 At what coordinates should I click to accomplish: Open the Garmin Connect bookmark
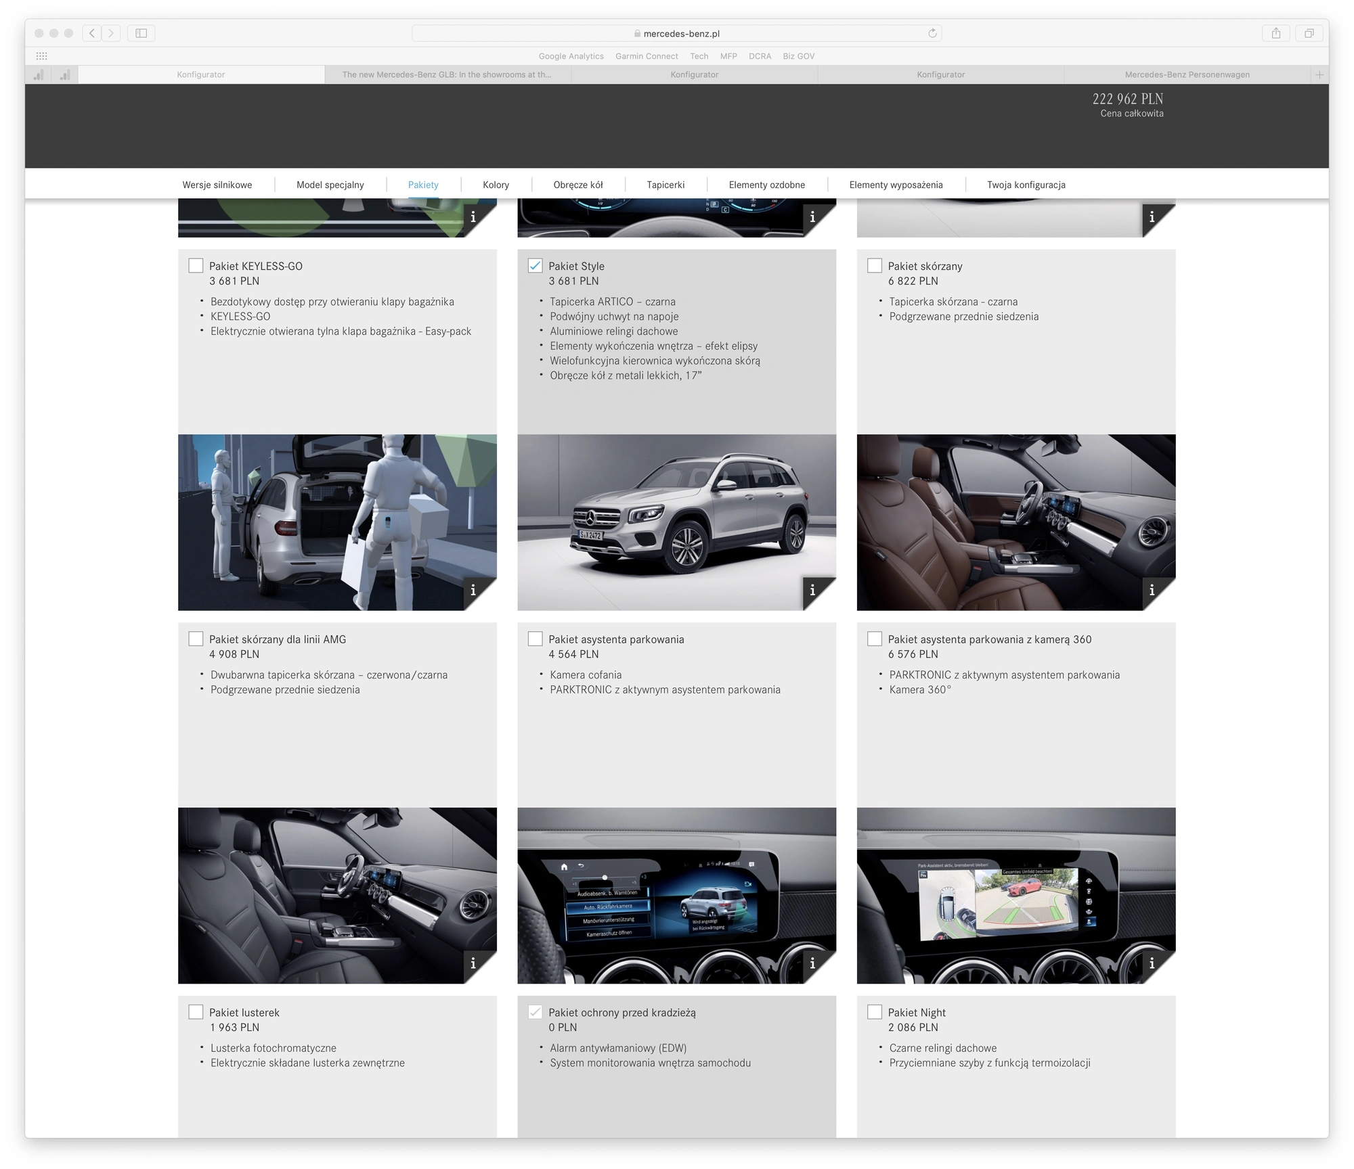647,56
